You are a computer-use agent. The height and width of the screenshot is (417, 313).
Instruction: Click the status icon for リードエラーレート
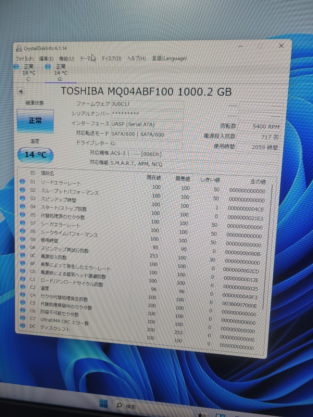coord(23,181)
